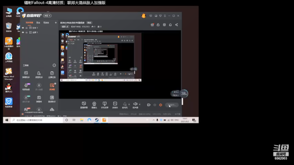Open settings gear on the orange toolbox tool

click(x=55, y=84)
